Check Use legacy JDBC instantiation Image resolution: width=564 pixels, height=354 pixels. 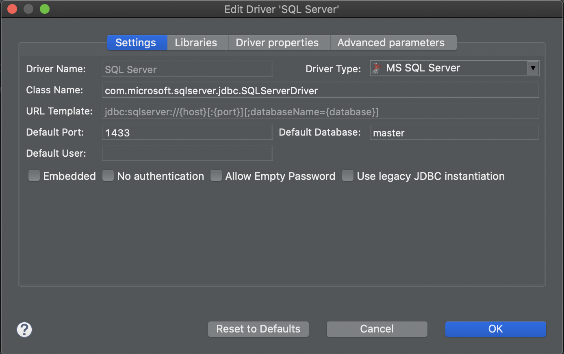(348, 175)
